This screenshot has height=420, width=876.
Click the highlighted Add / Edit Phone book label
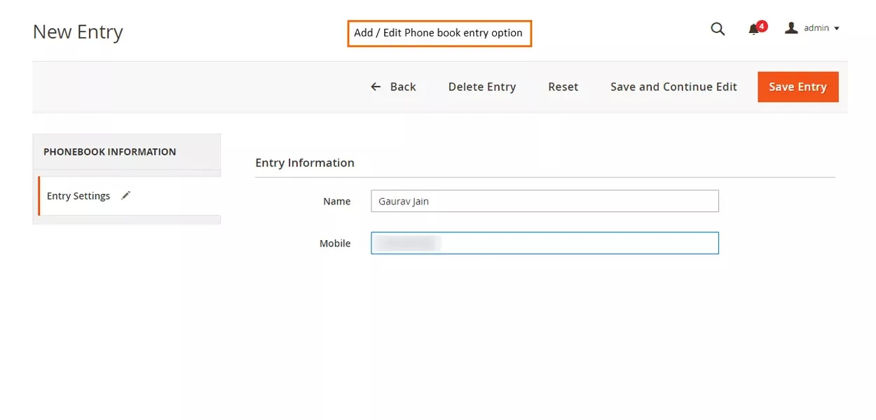439,32
